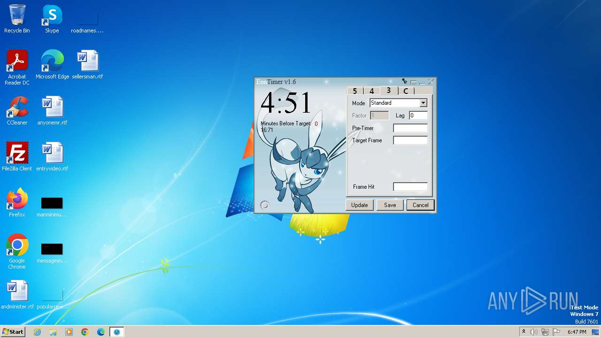The width and height of the screenshot is (601, 338).
Task: Click the EonTimer taskbar button
Action: 117,332
